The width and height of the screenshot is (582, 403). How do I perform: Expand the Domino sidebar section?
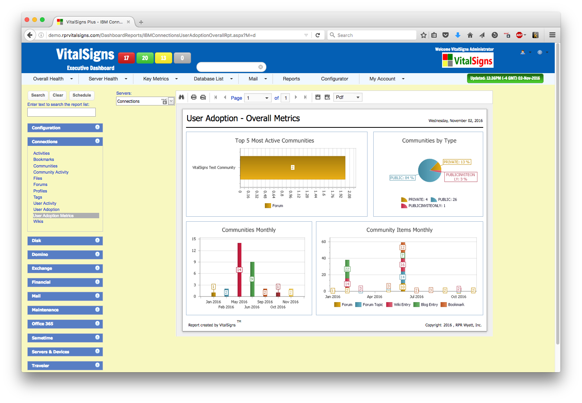click(97, 254)
